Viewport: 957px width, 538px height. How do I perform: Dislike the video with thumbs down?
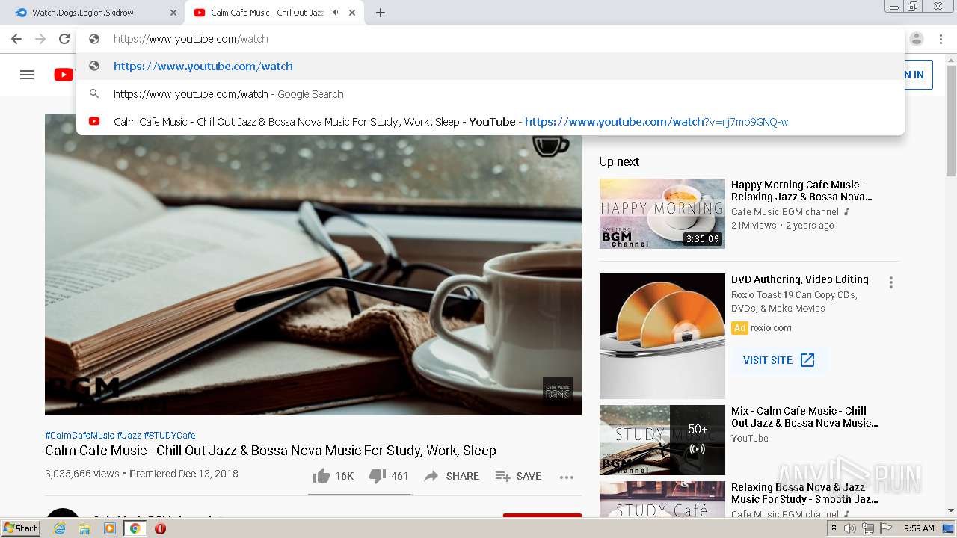[389, 476]
